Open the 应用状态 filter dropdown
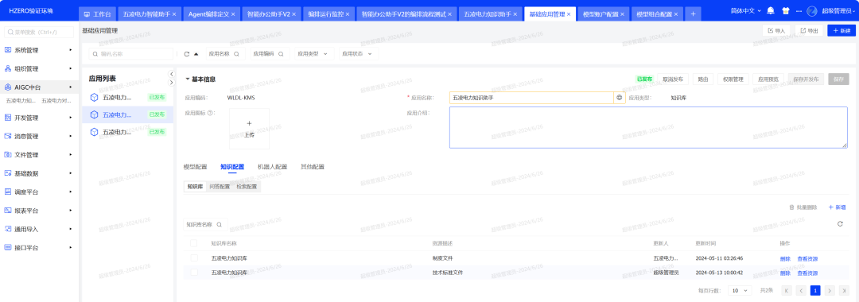The width and height of the screenshot is (859, 302). pos(357,54)
